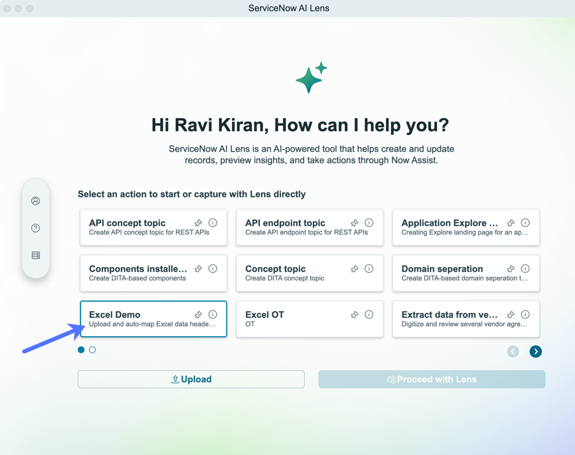Open the help question mark icon

(36, 228)
